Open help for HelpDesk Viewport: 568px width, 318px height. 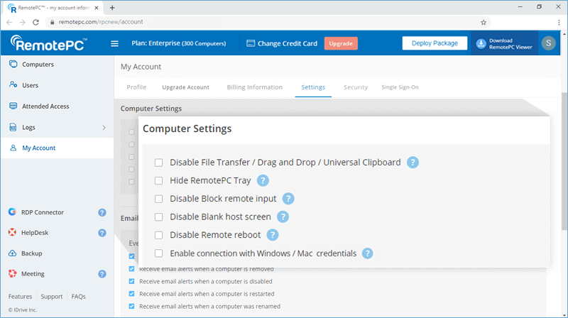[x=102, y=233]
